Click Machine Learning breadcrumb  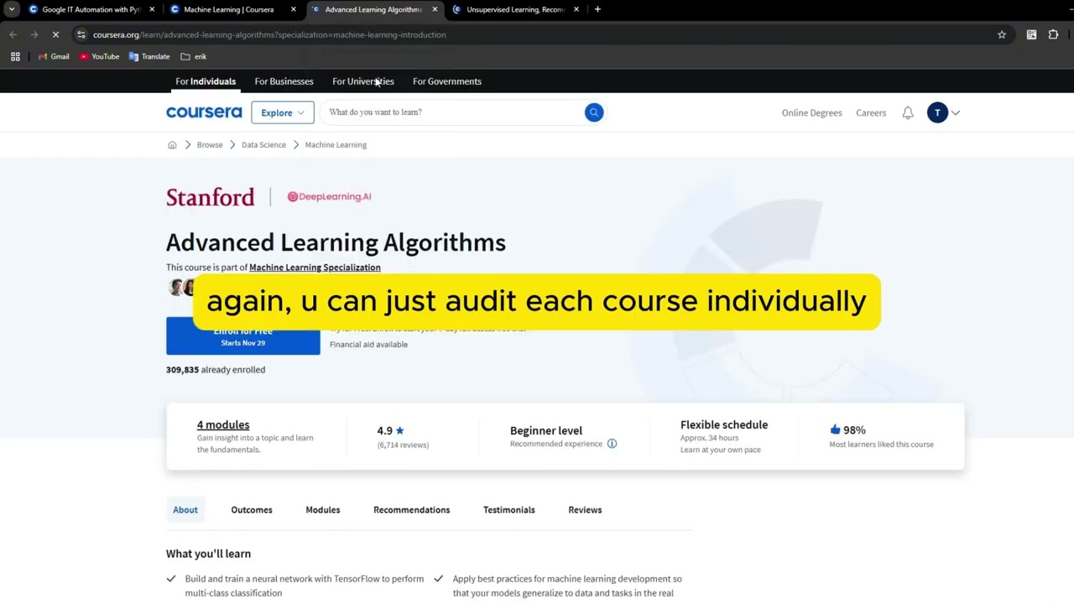tap(336, 145)
